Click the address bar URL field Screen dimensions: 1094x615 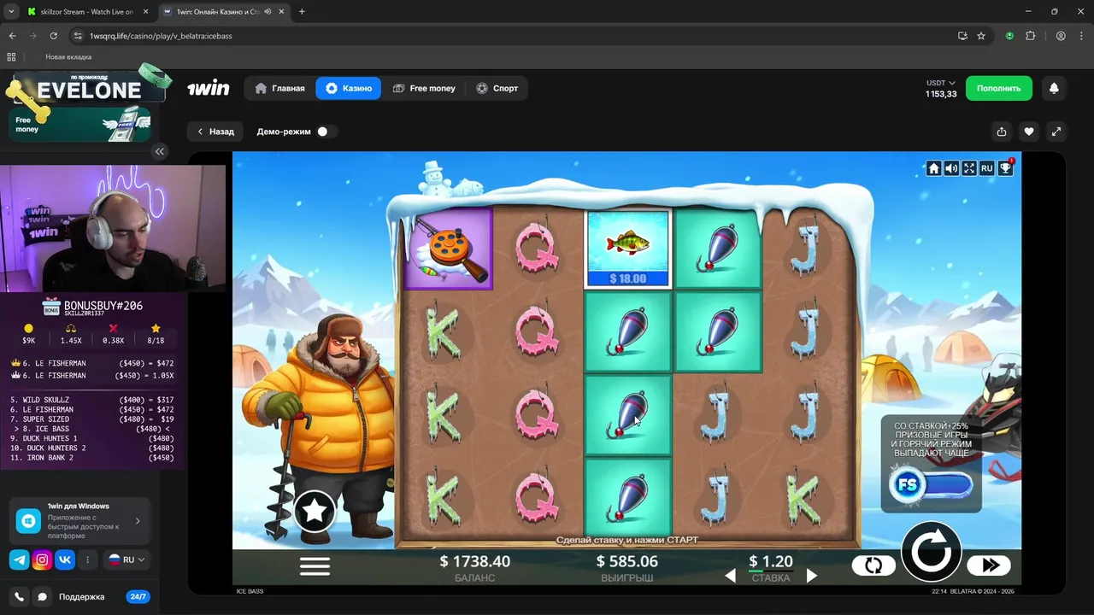click(x=513, y=36)
